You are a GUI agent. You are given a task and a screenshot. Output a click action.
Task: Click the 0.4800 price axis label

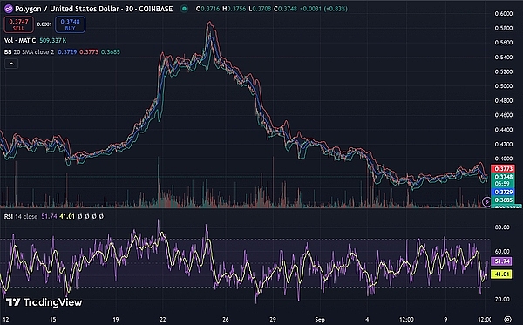point(503,100)
